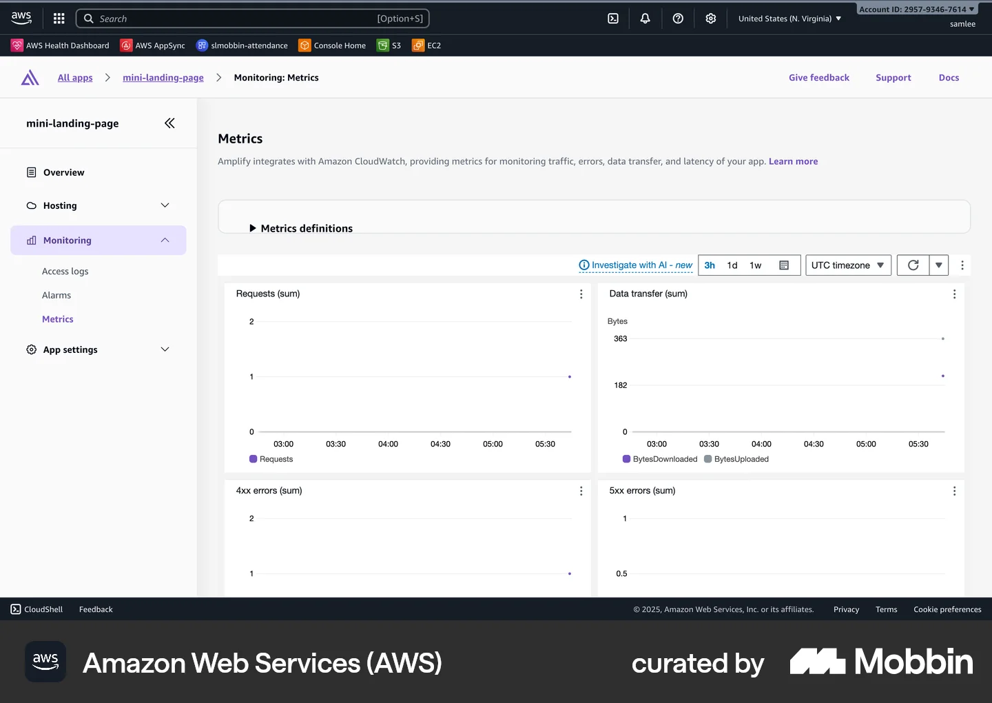
Task: Click the AWS logo home icon
Action: click(21, 18)
